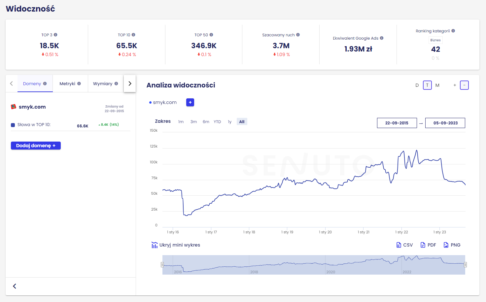Image resolution: width=486 pixels, height=302 pixels.
Task: Click the info icon on Wymiary tab
Action: click(116, 84)
